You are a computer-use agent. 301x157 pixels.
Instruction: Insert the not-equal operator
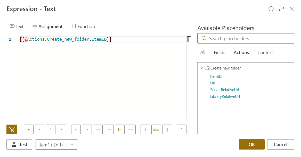coord(120,129)
